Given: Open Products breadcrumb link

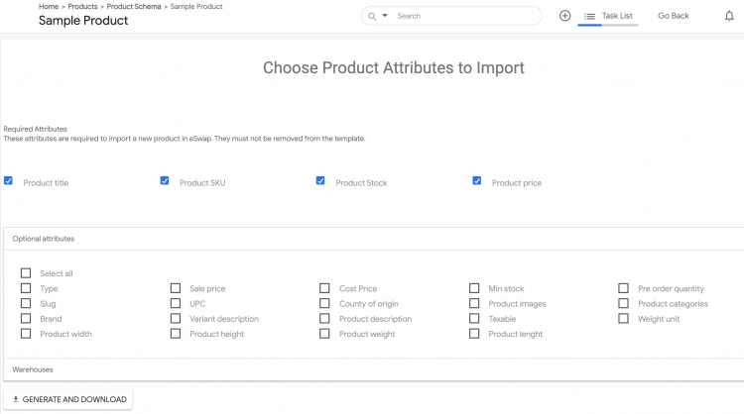Looking at the screenshot, I should 82,7.
